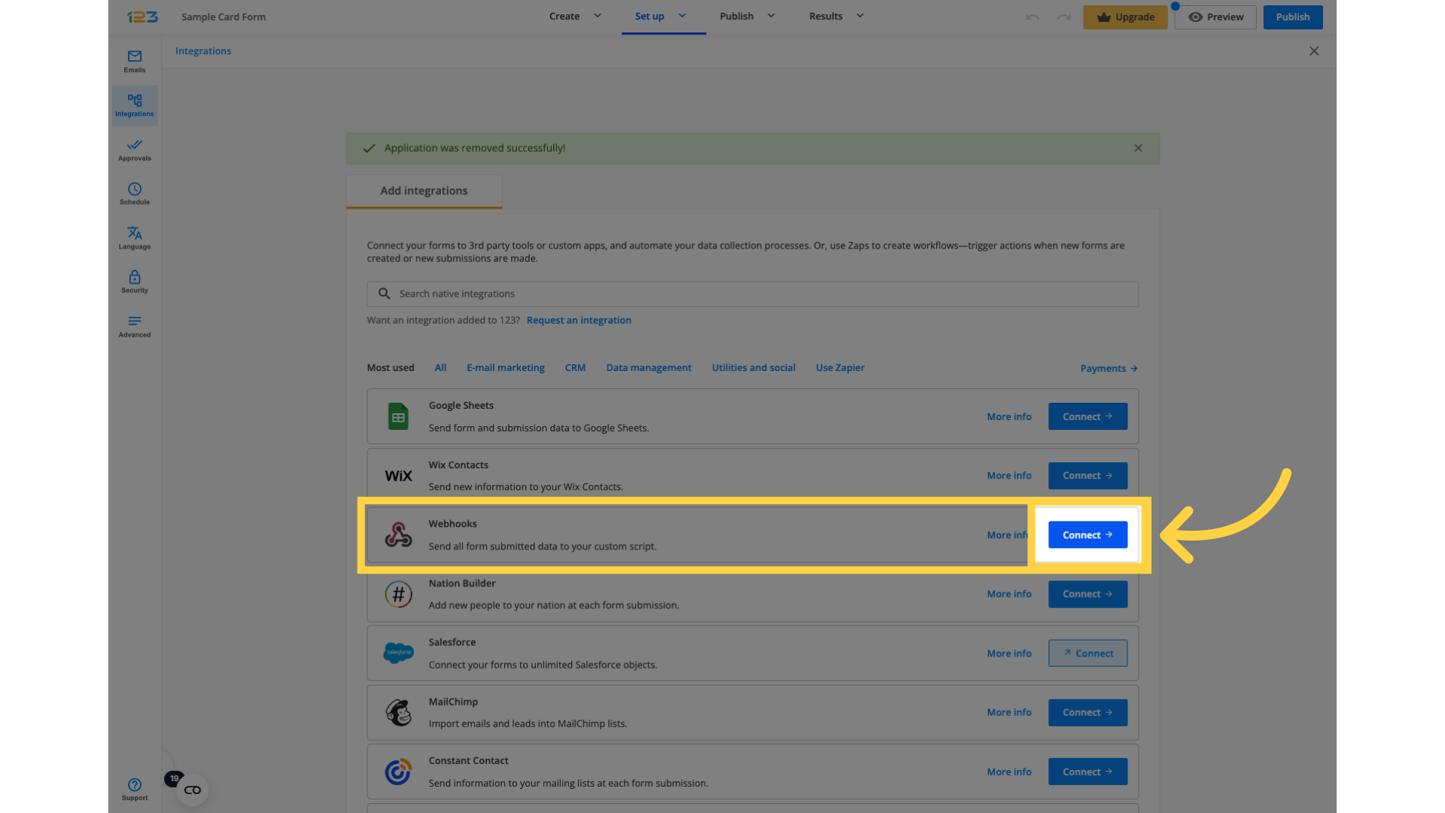Click the Sample Card Form title
This screenshot has width=1445, height=813.
[x=224, y=17]
